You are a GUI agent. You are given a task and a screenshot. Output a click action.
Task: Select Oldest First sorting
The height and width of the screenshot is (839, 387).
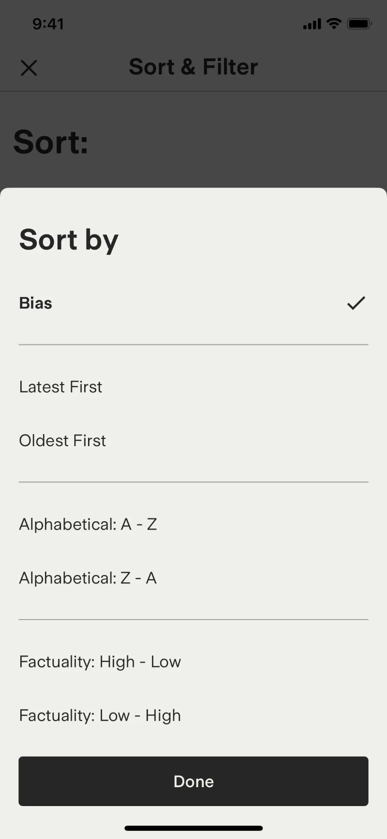(62, 440)
